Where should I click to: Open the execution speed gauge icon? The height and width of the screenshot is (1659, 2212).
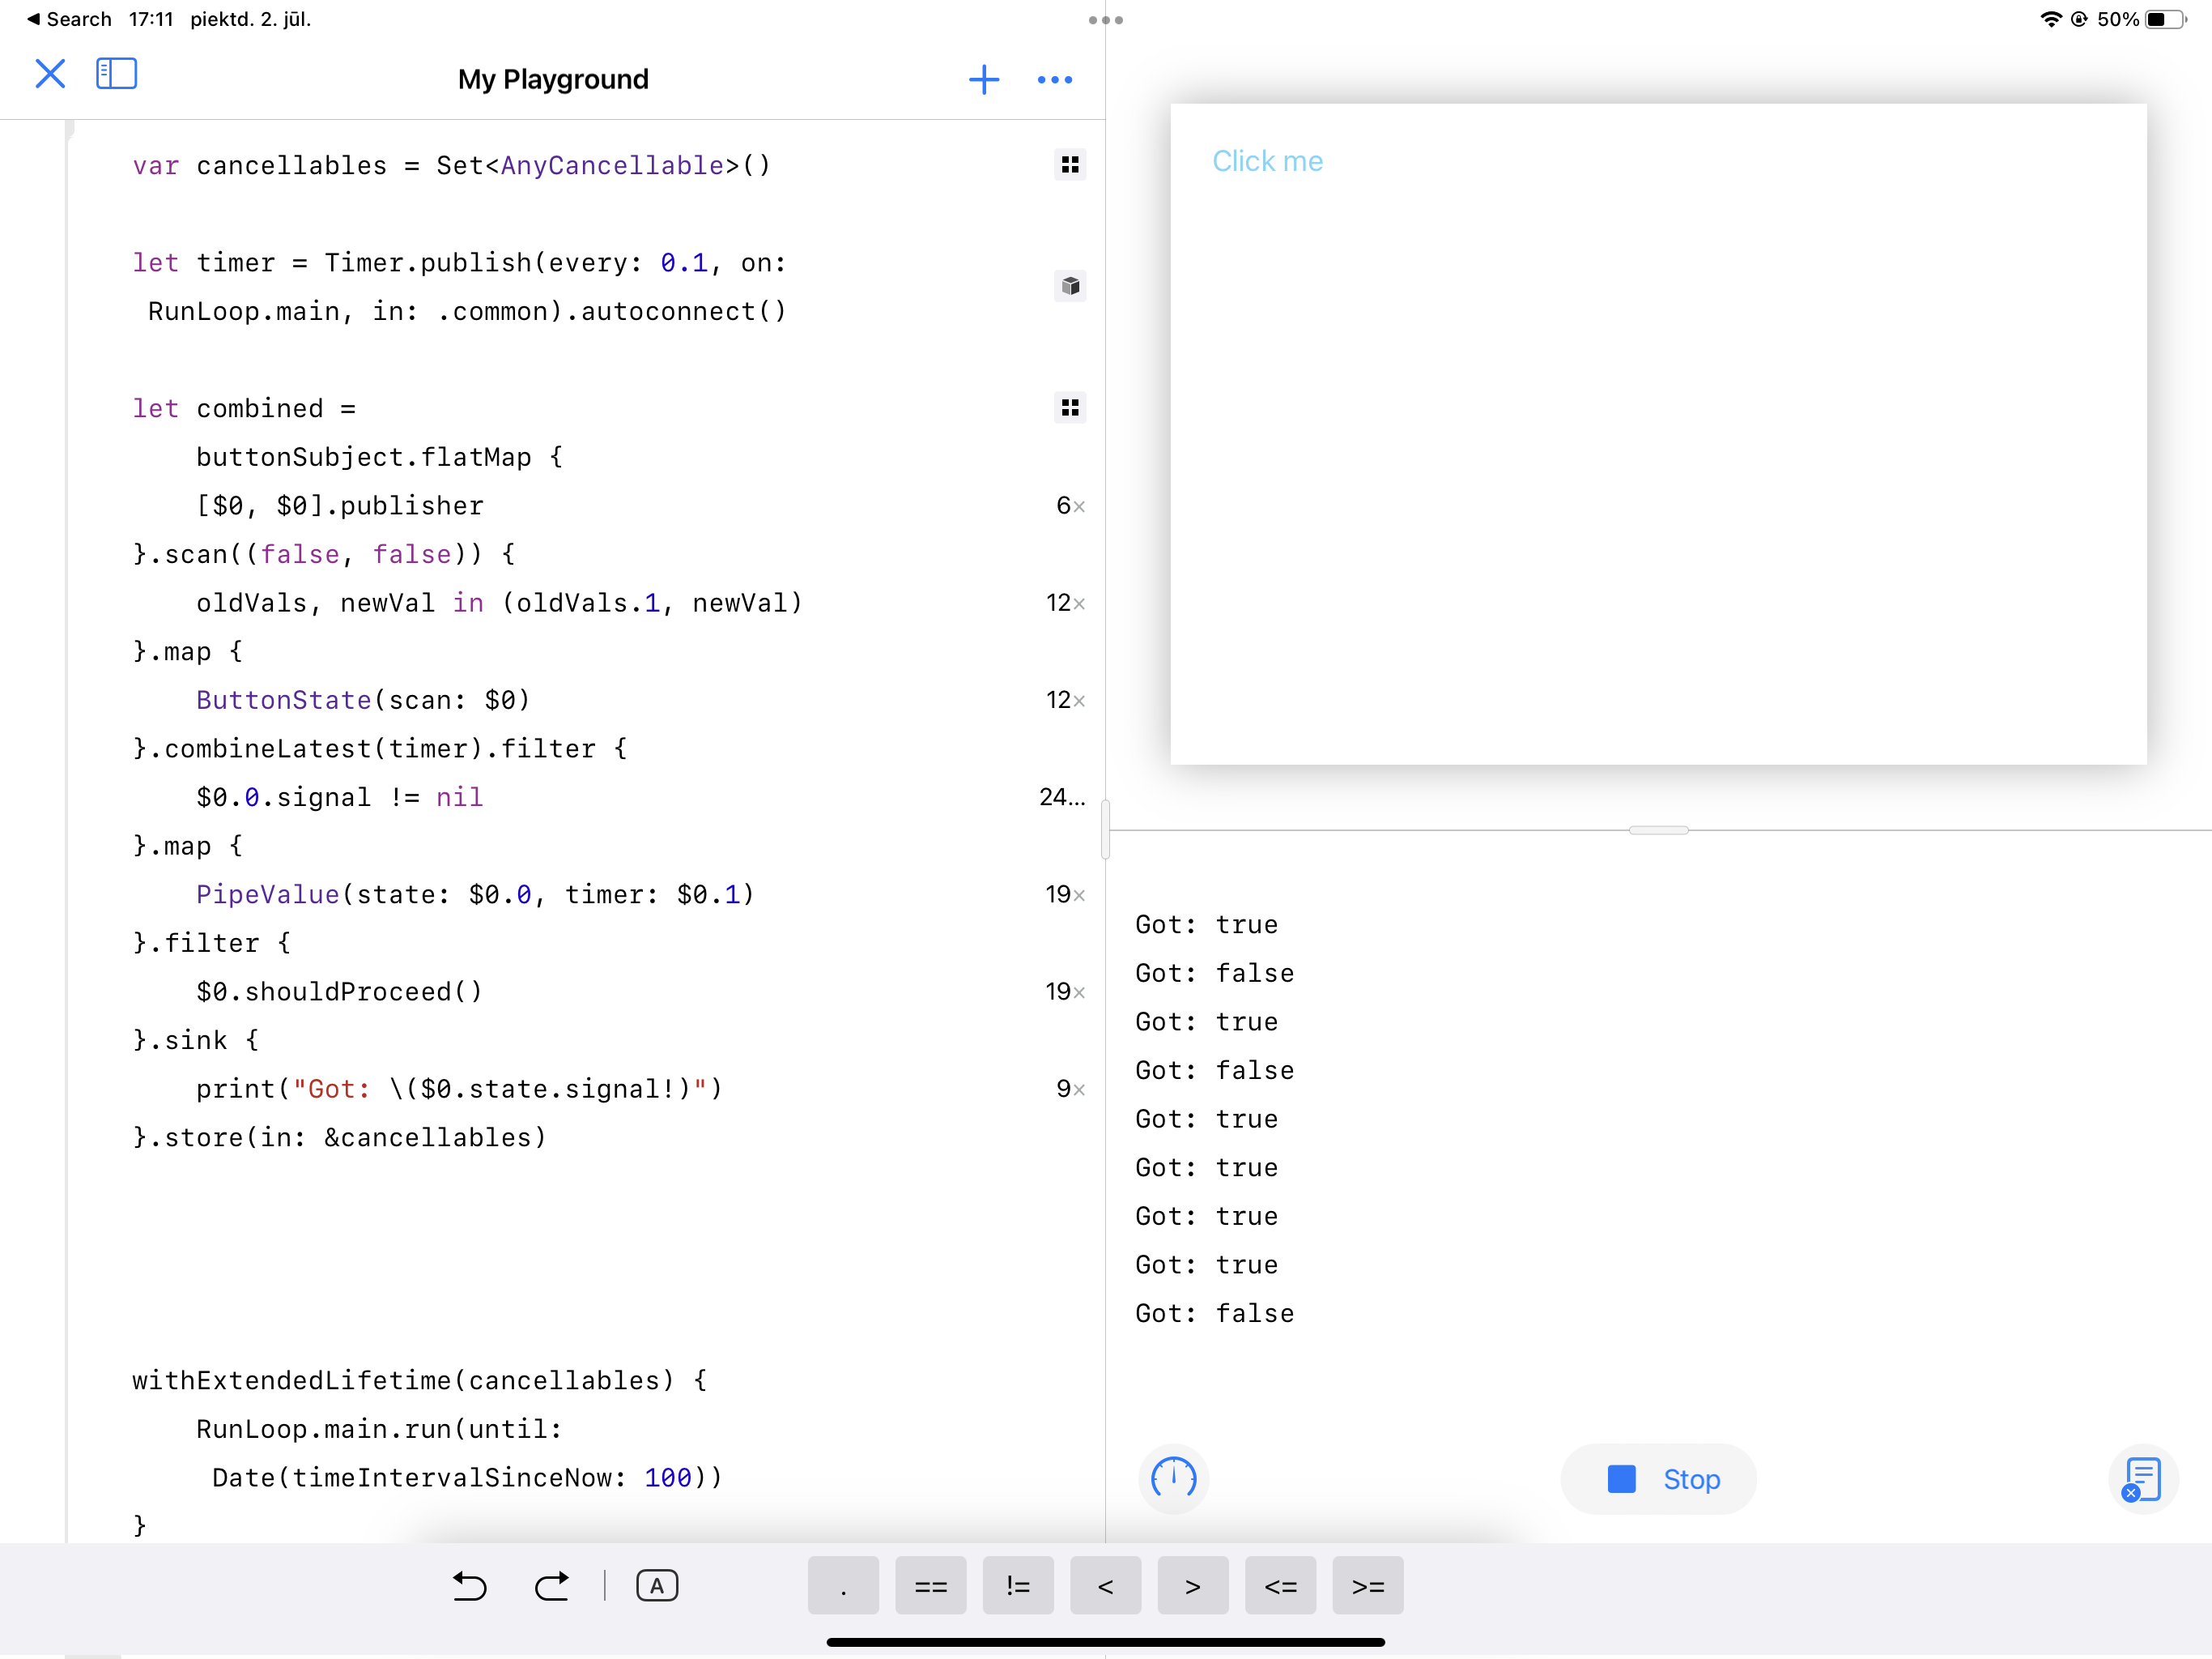click(x=1173, y=1479)
